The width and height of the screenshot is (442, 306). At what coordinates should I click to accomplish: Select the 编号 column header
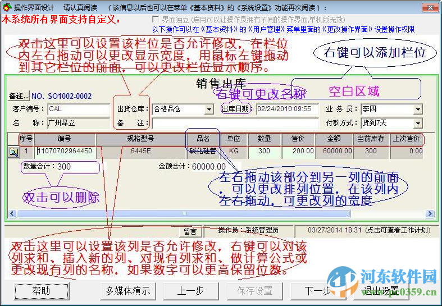pyautogui.click(x=65, y=139)
